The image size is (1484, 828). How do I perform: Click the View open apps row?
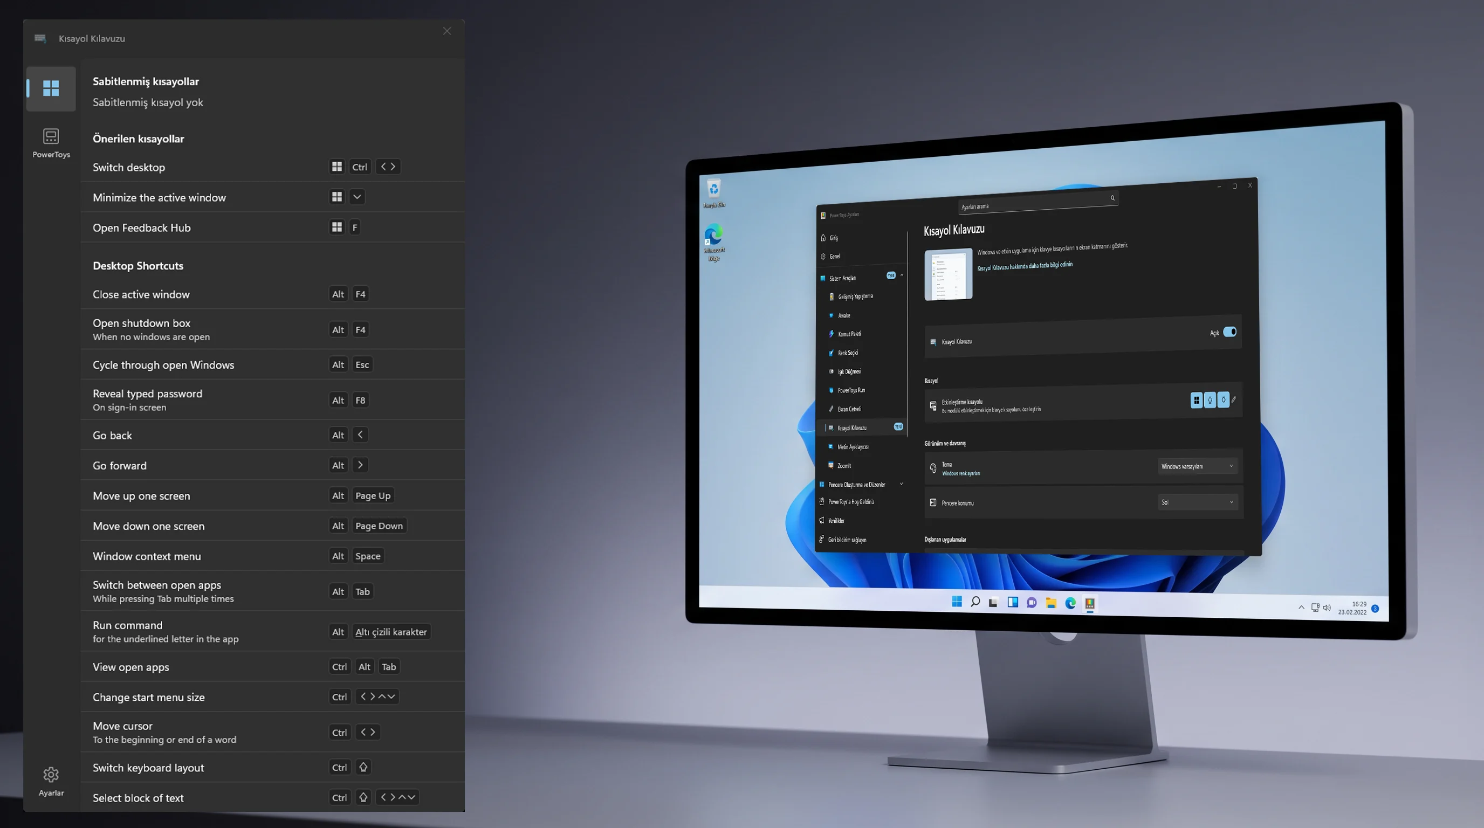click(x=272, y=667)
